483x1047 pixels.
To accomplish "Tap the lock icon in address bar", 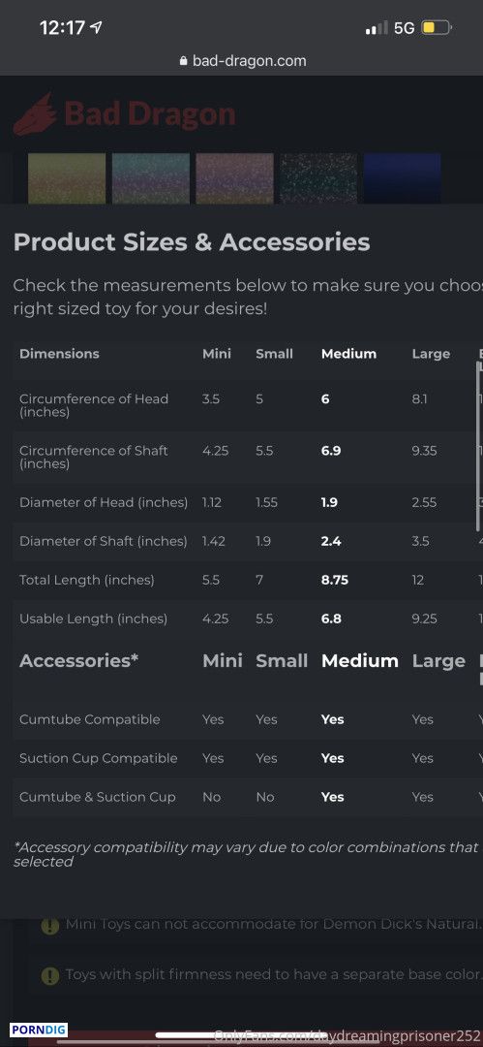I will [184, 61].
